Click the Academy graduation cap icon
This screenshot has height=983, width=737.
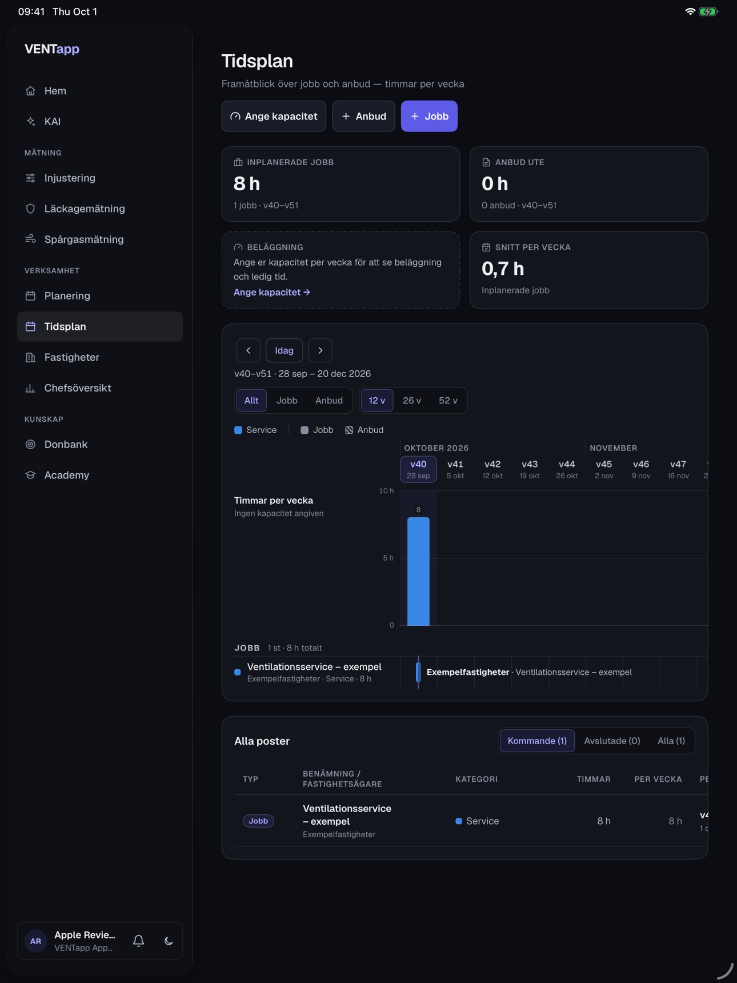point(31,475)
